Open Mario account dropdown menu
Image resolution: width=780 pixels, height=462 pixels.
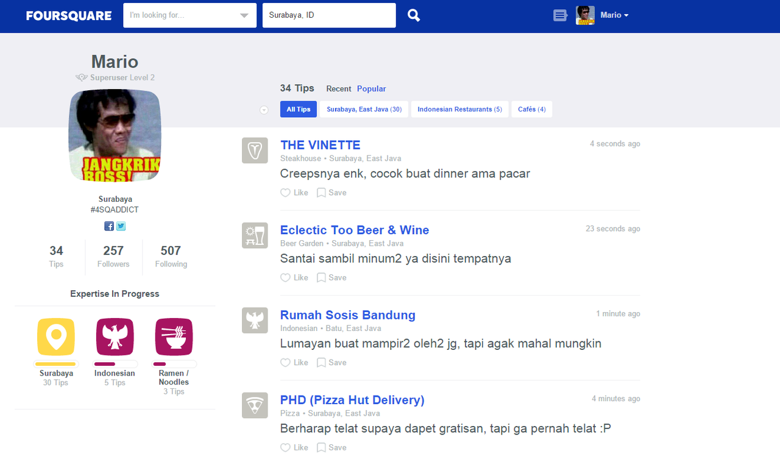614,15
